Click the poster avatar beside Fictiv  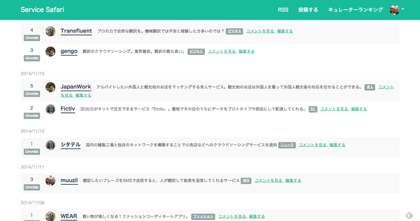point(50,109)
